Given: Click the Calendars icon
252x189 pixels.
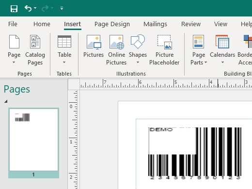Looking at the screenshot, I should (x=222, y=42).
